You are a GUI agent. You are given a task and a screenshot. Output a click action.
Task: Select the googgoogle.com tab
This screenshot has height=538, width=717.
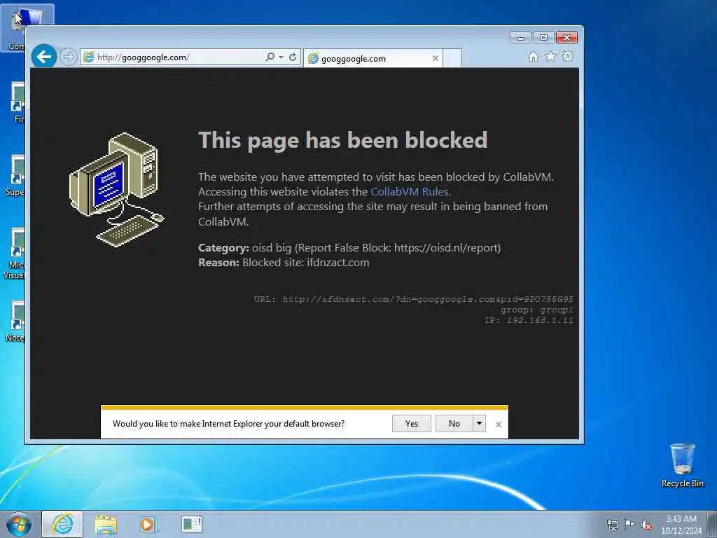tap(373, 59)
